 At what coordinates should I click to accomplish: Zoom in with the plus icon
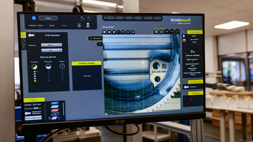pos(167,31)
